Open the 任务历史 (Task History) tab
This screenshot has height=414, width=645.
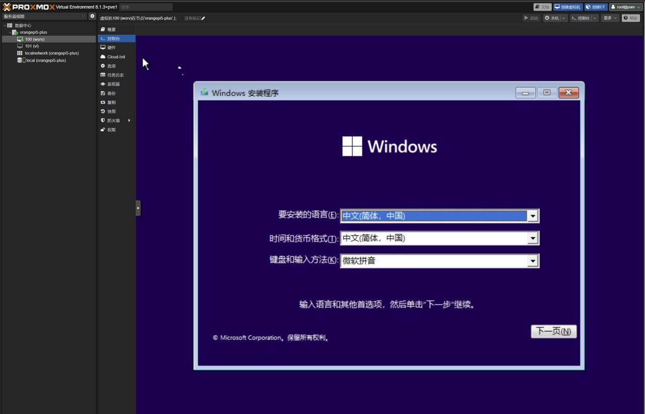pos(116,75)
